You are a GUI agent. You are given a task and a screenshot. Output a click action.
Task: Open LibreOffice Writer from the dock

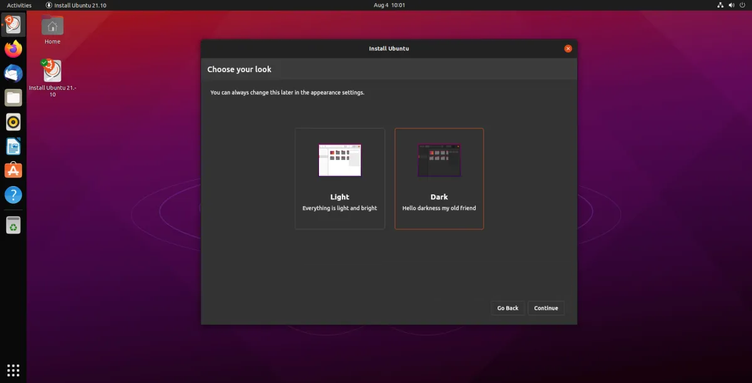coord(13,146)
